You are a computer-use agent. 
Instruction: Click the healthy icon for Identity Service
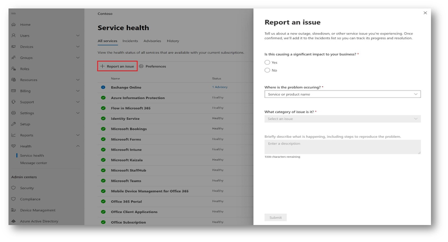click(x=103, y=118)
